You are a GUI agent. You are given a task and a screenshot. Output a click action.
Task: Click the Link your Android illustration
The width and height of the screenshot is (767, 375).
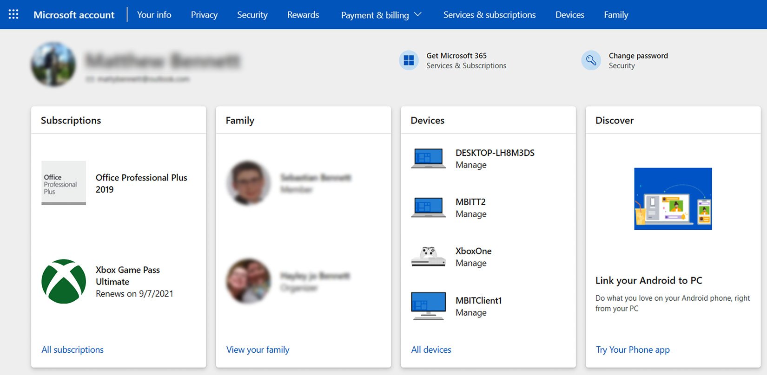tap(673, 199)
